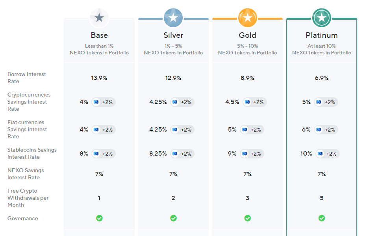
Task: Click the Borrow Interest Rate row label
Action: click(x=27, y=78)
